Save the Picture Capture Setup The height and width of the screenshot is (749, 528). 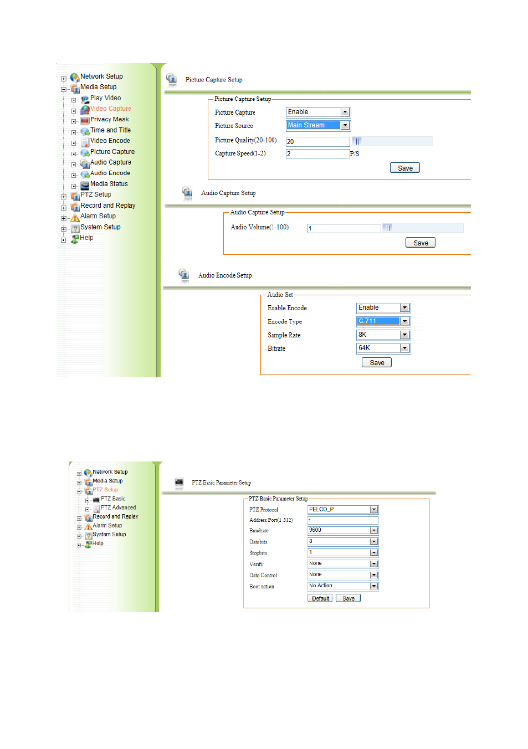click(x=405, y=168)
